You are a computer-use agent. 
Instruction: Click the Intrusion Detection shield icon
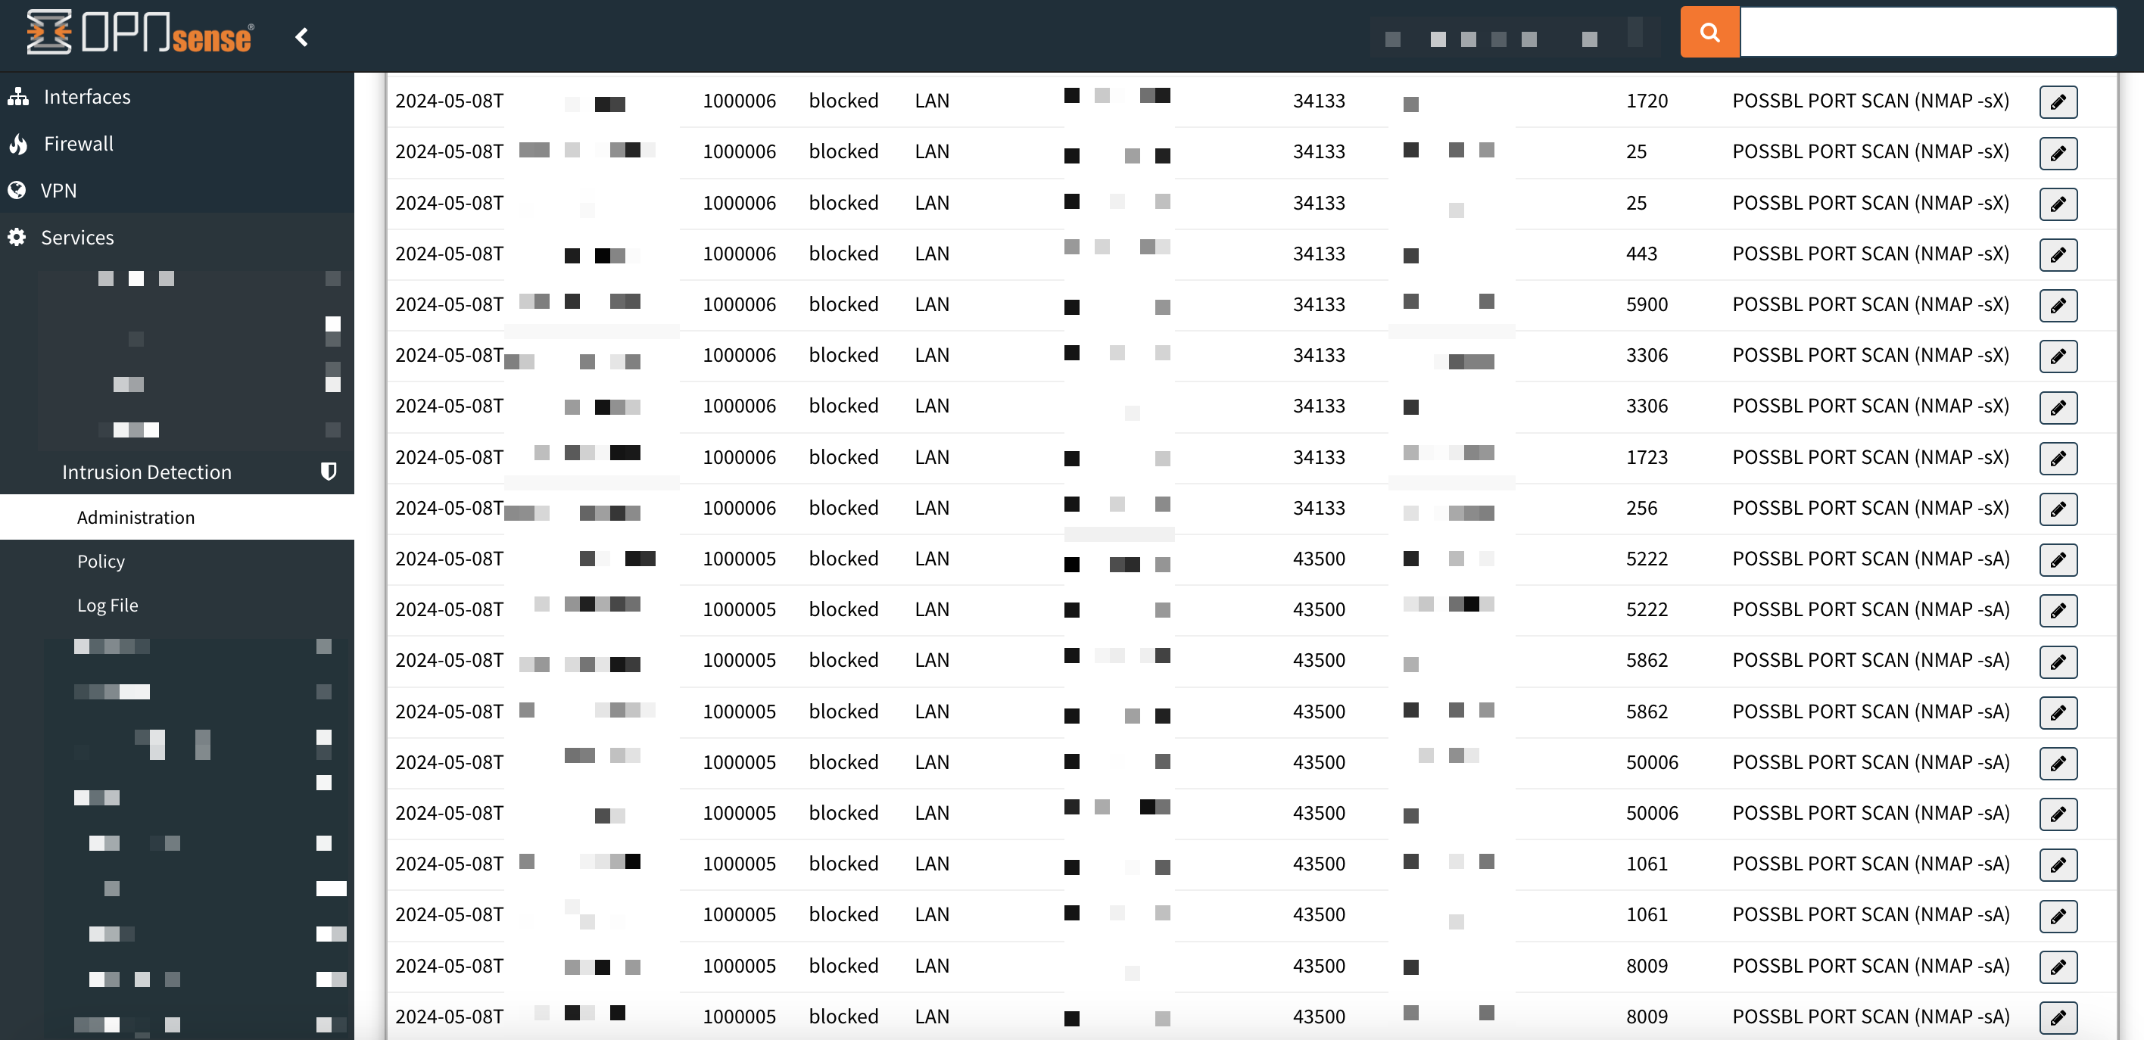pos(329,472)
